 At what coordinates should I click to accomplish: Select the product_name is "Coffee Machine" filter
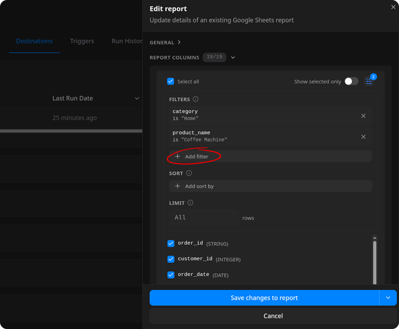click(270, 136)
